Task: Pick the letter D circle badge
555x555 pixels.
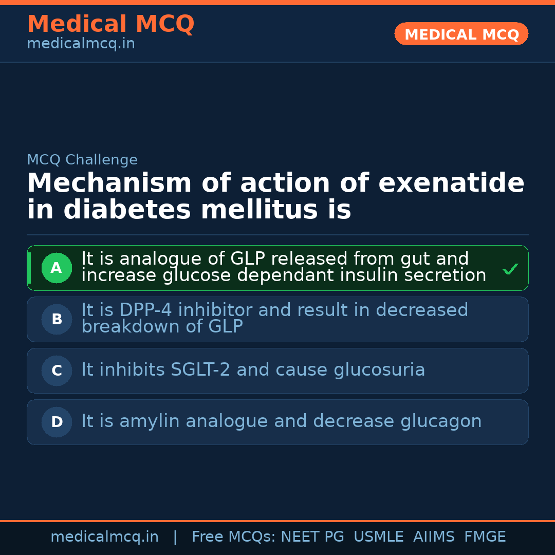Action: click(x=57, y=422)
